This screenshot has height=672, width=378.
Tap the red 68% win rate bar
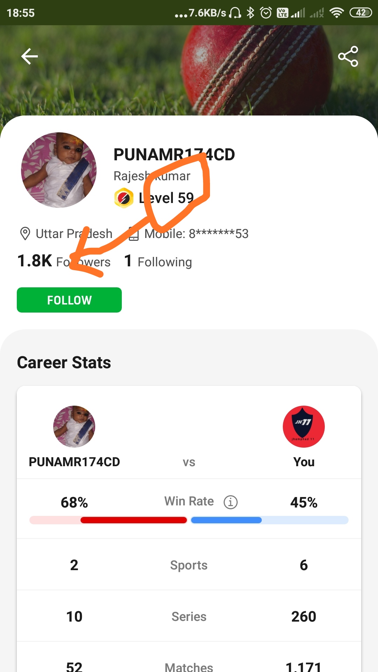click(134, 520)
